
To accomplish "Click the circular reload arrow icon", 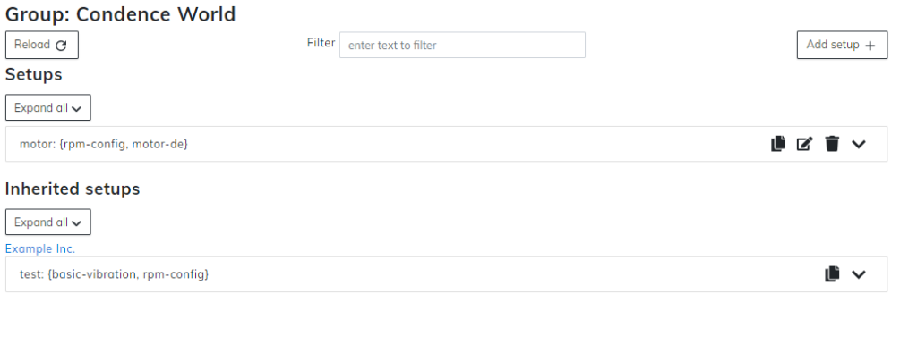I will (x=61, y=46).
